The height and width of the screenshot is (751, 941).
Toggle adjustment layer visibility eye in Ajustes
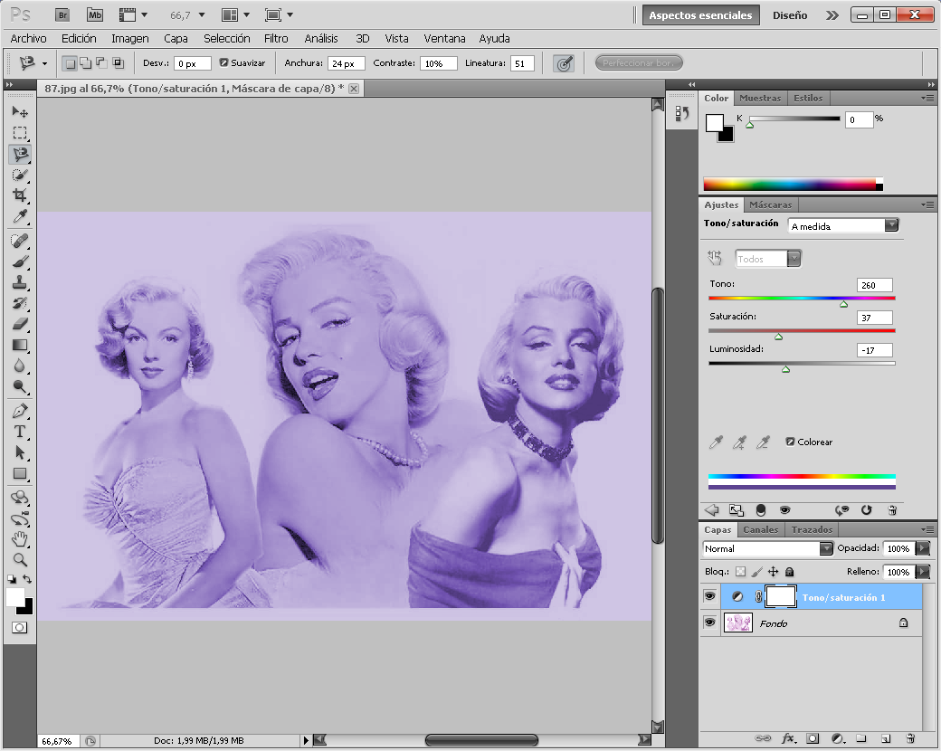(784, 510)
